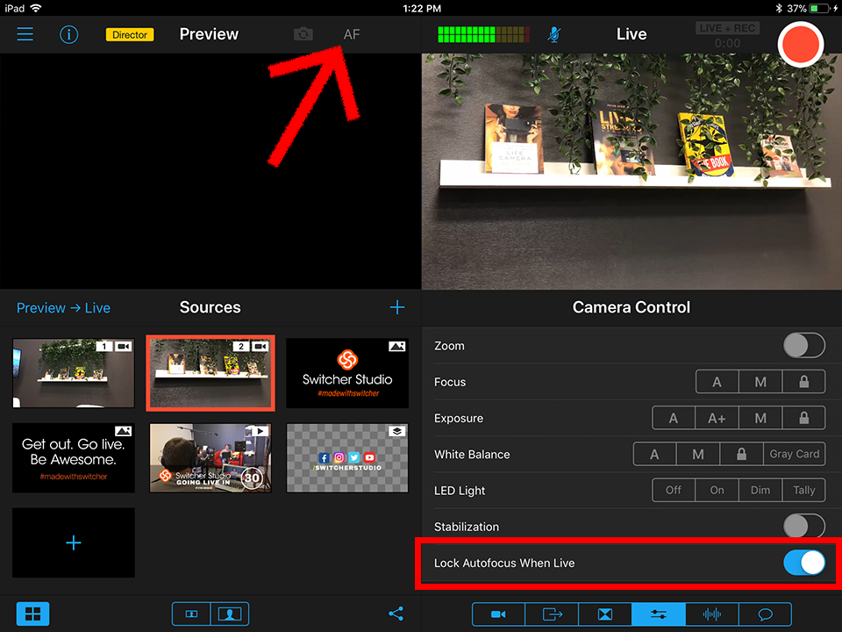
Task: Set Focus to manual (M)
Action: pos(760,382)
